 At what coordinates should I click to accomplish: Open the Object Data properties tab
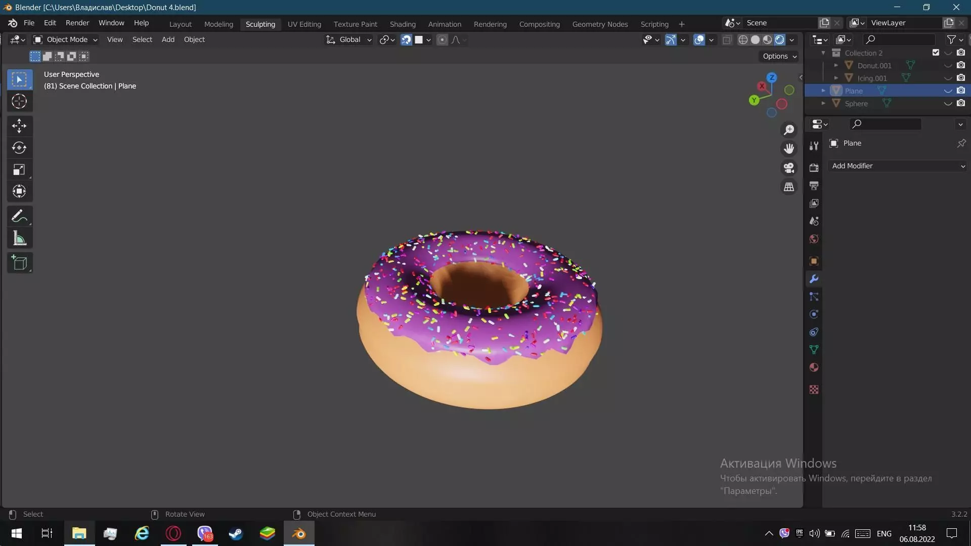click(x=814, y=350)
